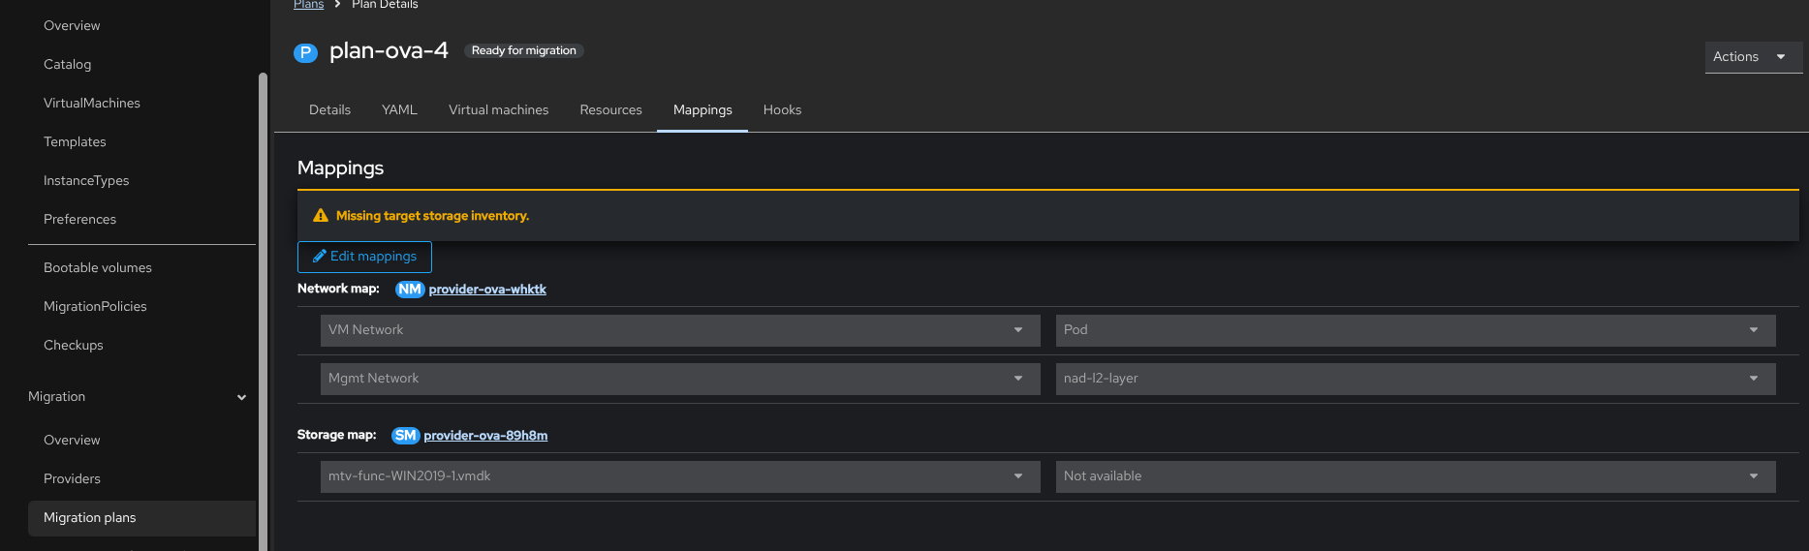Click the blue P plan badge icon
The height and width of the screenshot is (551, 1809).
tap(305, 52)
